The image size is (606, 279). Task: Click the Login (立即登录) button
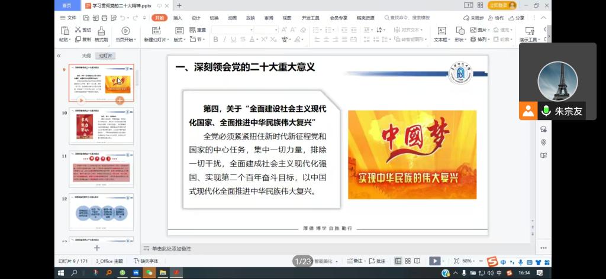[x=502, y=5]
